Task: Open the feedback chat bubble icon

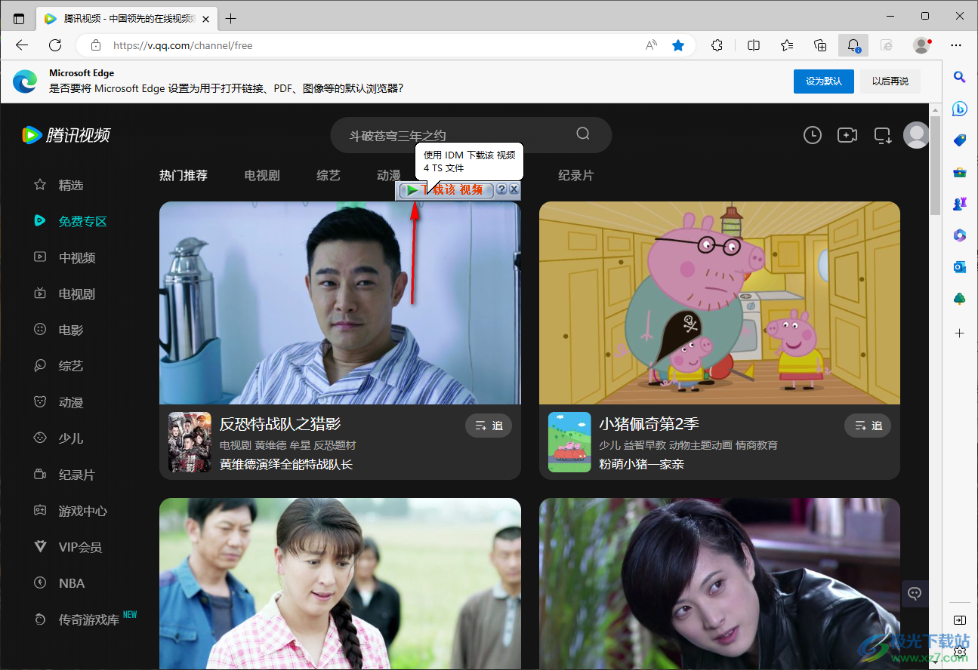Action: coord(915,593)
